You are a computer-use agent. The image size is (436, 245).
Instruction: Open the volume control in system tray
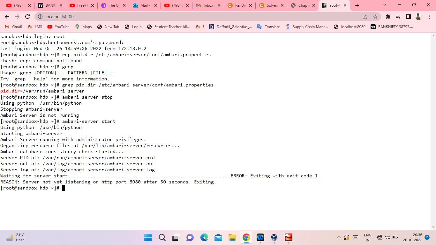click(x=387, y=237)
